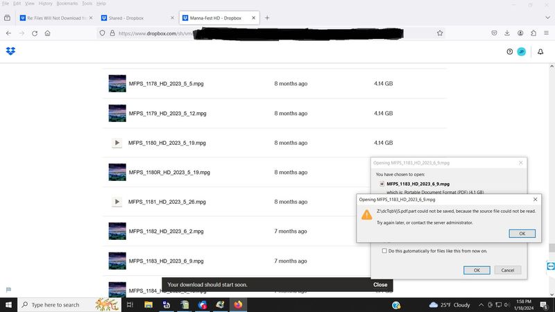The width and height of the screenshot is (555, 312).
Task: Play the MFPS_1180_HD_2023_5_19.mpg video icon
Action: (117, 143)
